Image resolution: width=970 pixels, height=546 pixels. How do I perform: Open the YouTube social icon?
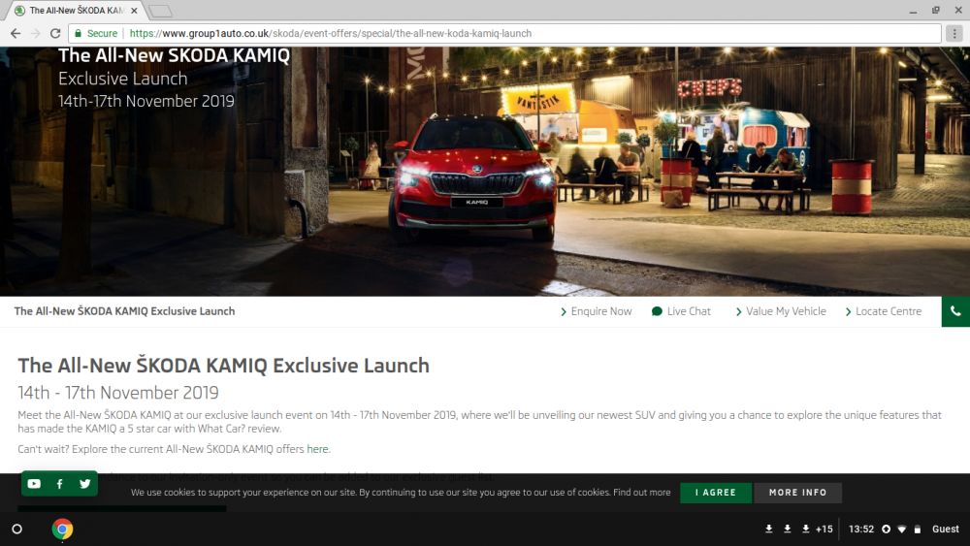(34, 484)
